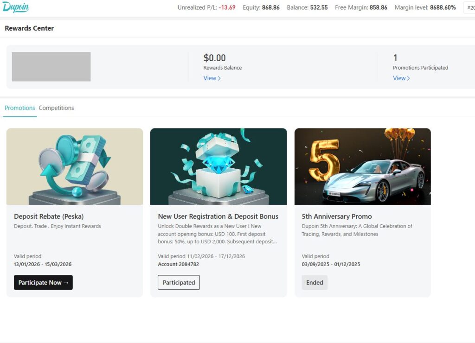Click the 5th Anniversary sports car image
This screenshot has width=475, height=343.
[x=362, y=166]
